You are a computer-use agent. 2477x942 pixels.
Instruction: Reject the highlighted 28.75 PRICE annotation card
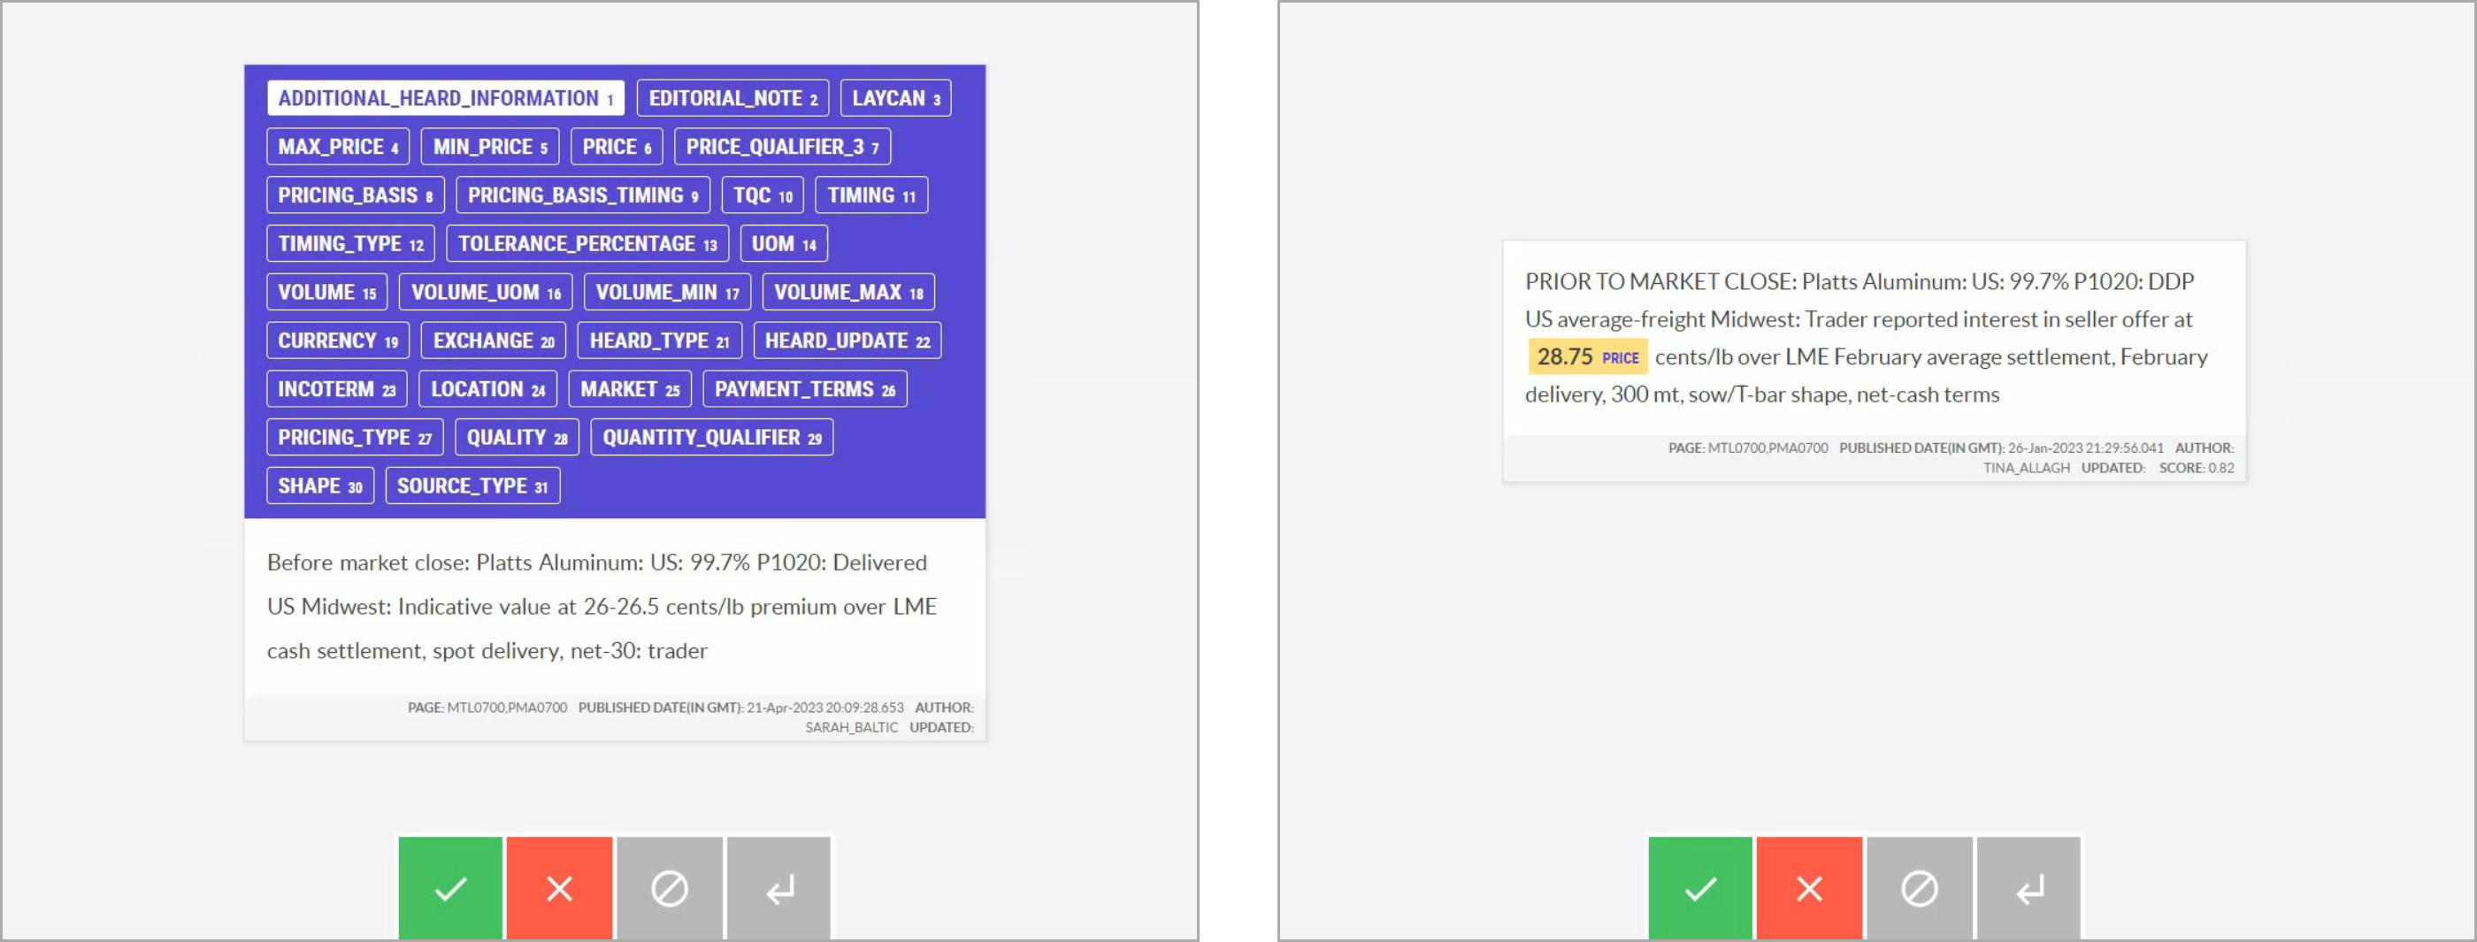click(x=1809, y=887)
